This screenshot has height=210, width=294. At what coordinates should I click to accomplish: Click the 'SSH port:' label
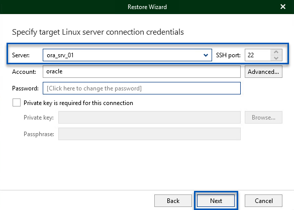[x=228, y=55]
